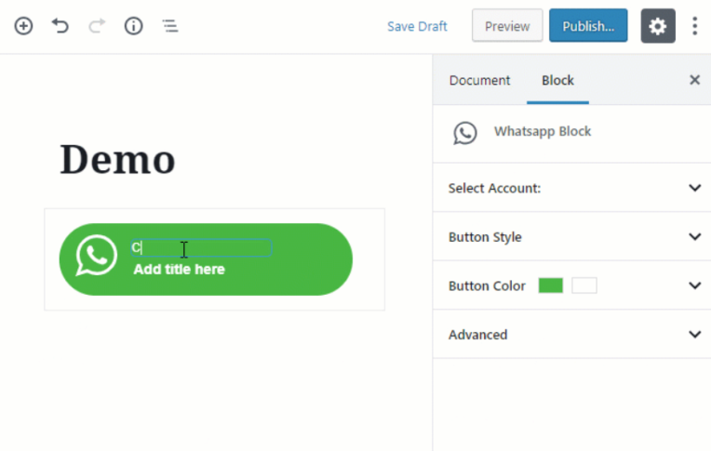Toggle the settings gear sidebar
Screen dimensions: 711x451
(658, 26)
